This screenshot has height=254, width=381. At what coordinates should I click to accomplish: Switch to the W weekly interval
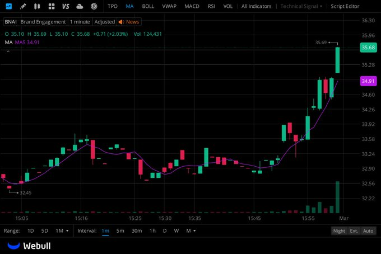click(176, 231)
